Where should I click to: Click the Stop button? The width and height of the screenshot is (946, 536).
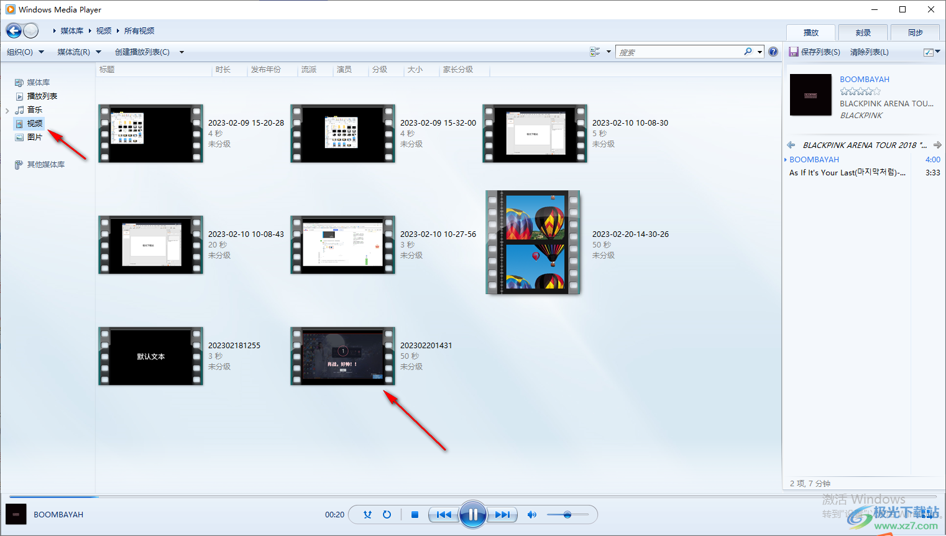tap(415, 515)
